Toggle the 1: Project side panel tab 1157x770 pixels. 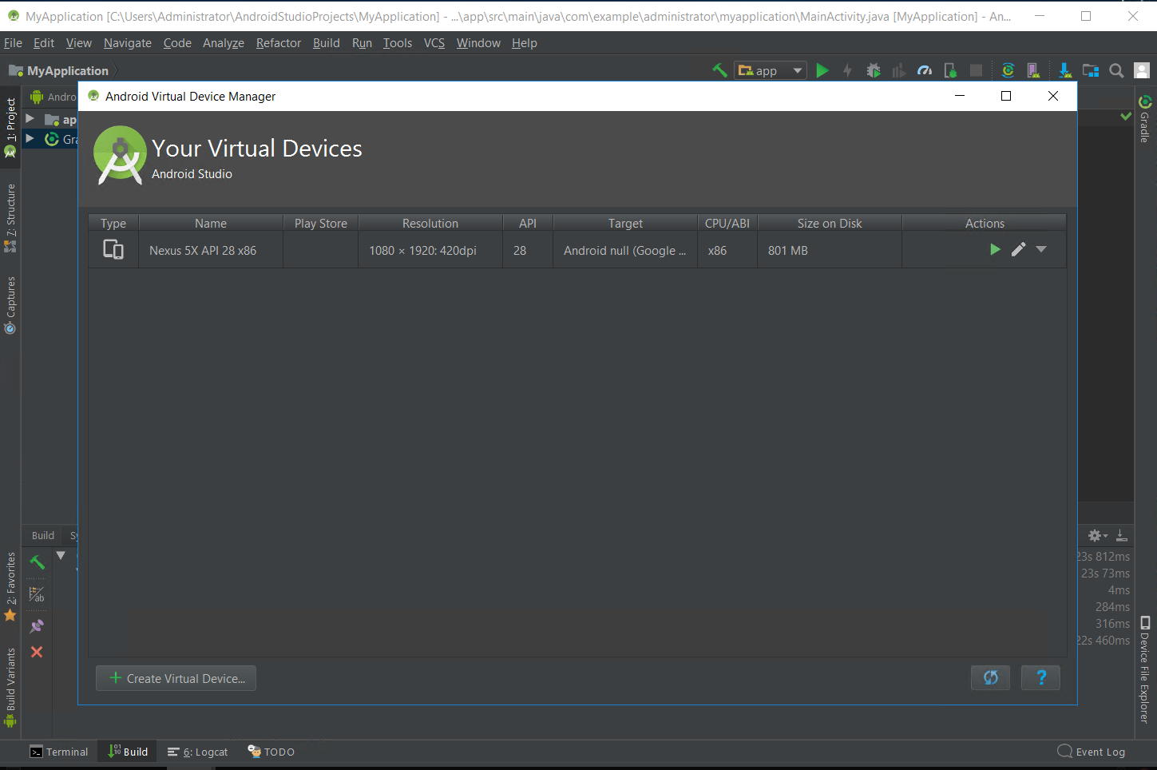pyautogui.click(x=10, y=128)
